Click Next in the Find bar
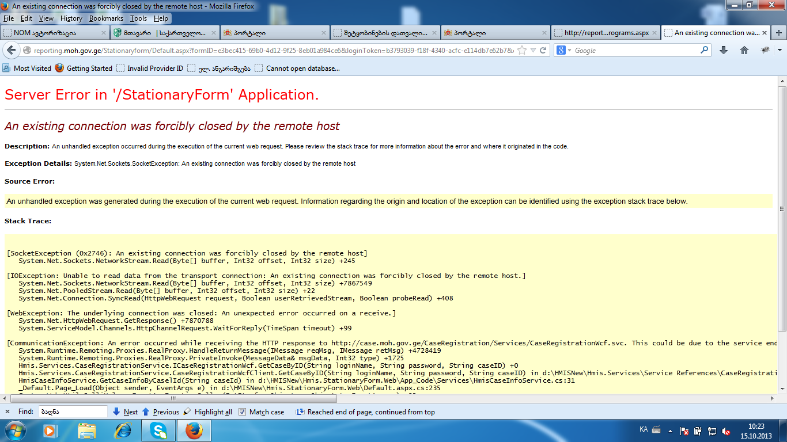The image size is (787, 442). click(125, 412)
